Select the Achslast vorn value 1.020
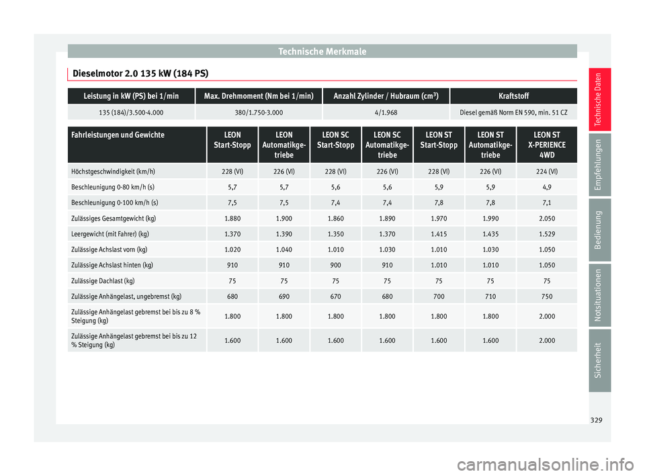This screenshot has height=476, width=645. click(x=232, y=250)
